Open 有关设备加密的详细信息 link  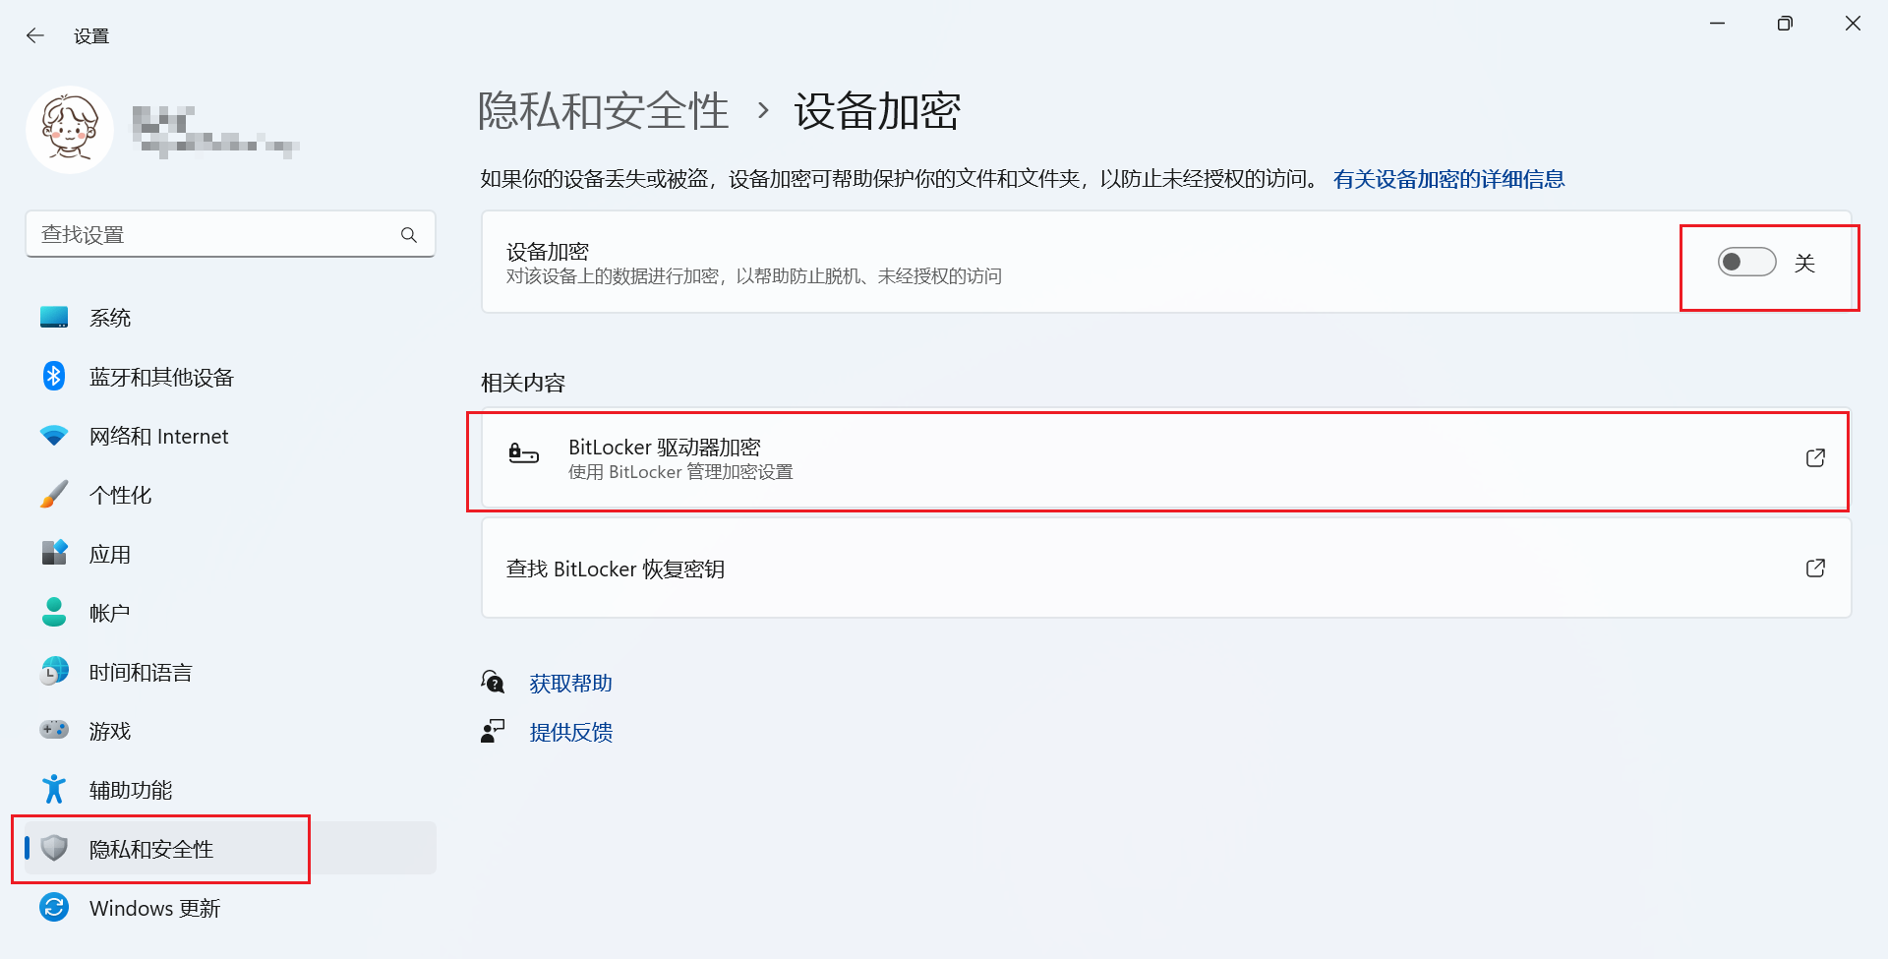pos(1448,179)
